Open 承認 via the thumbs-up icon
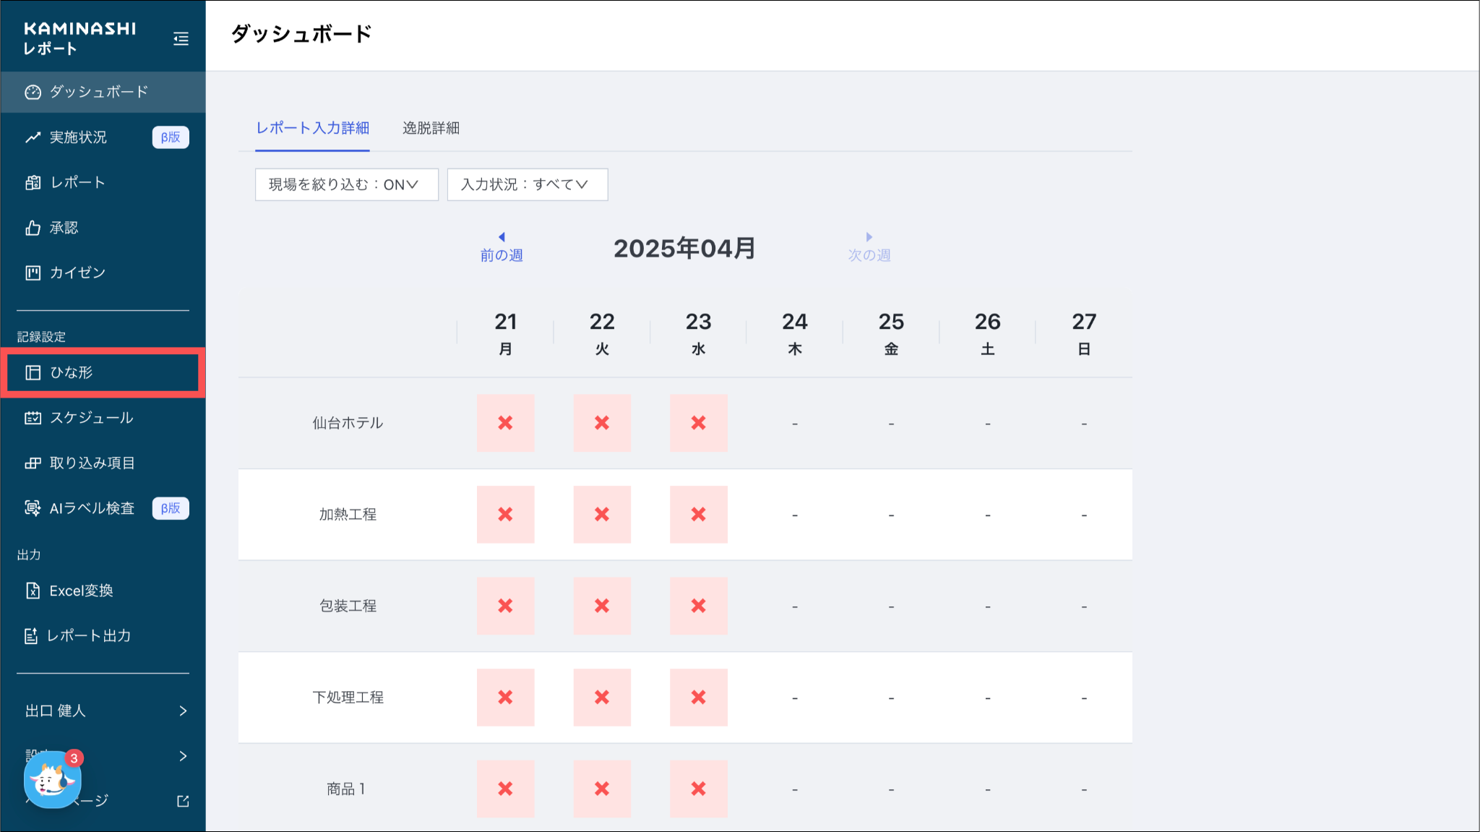 [33, 228]
